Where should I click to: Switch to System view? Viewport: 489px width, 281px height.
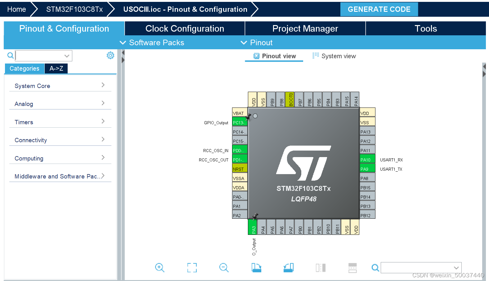click(334, 56)
